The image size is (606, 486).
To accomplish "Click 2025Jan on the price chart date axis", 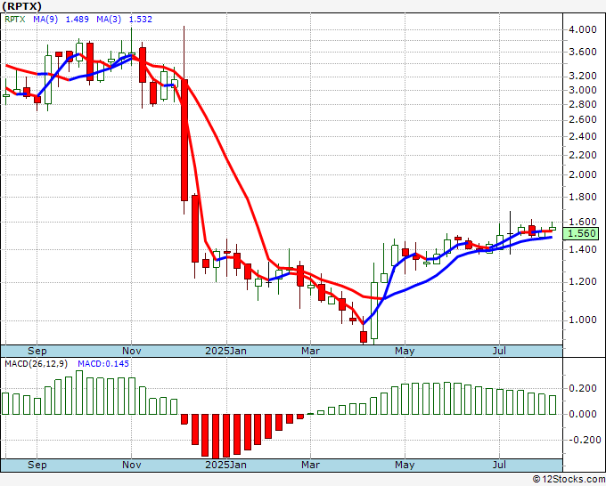I will point(225,351).
